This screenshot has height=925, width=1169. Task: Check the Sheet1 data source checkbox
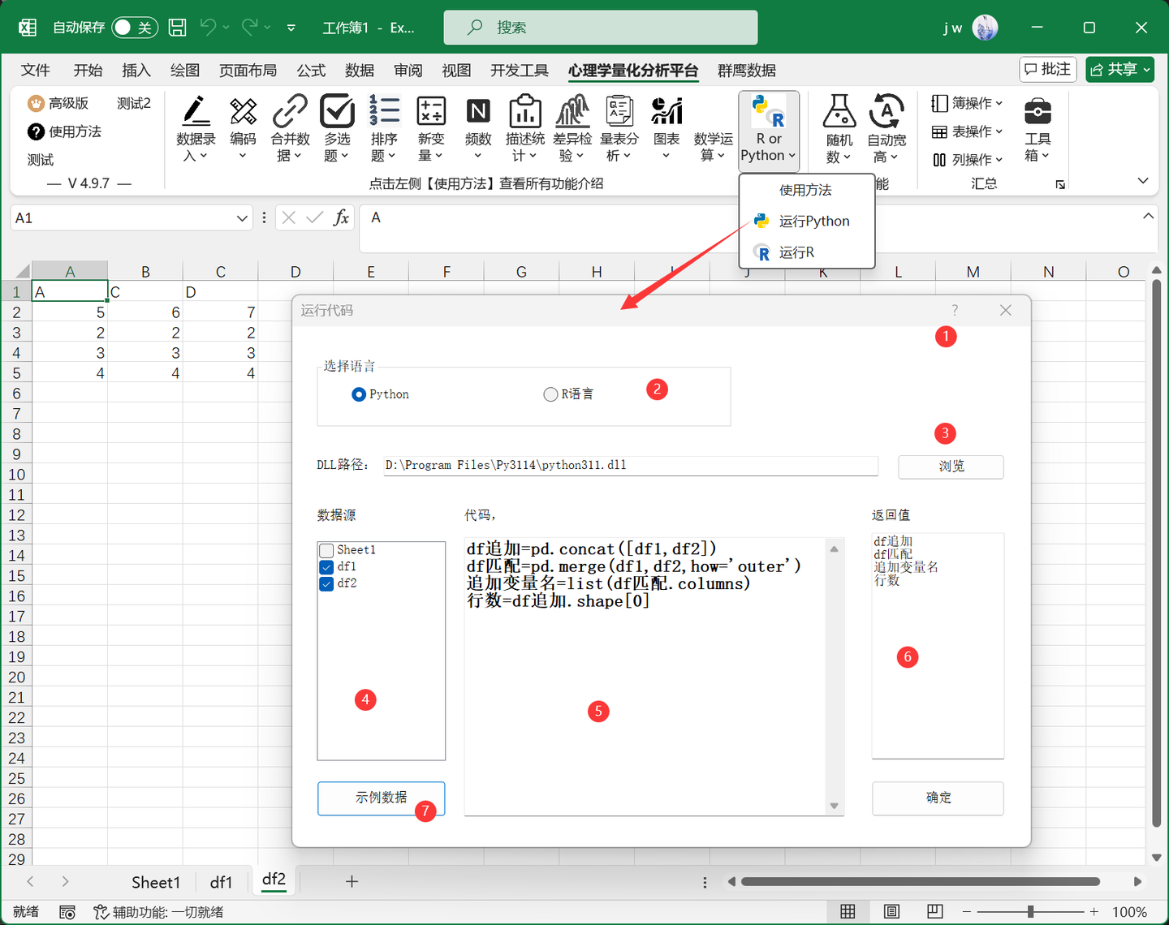click(326, 550)
